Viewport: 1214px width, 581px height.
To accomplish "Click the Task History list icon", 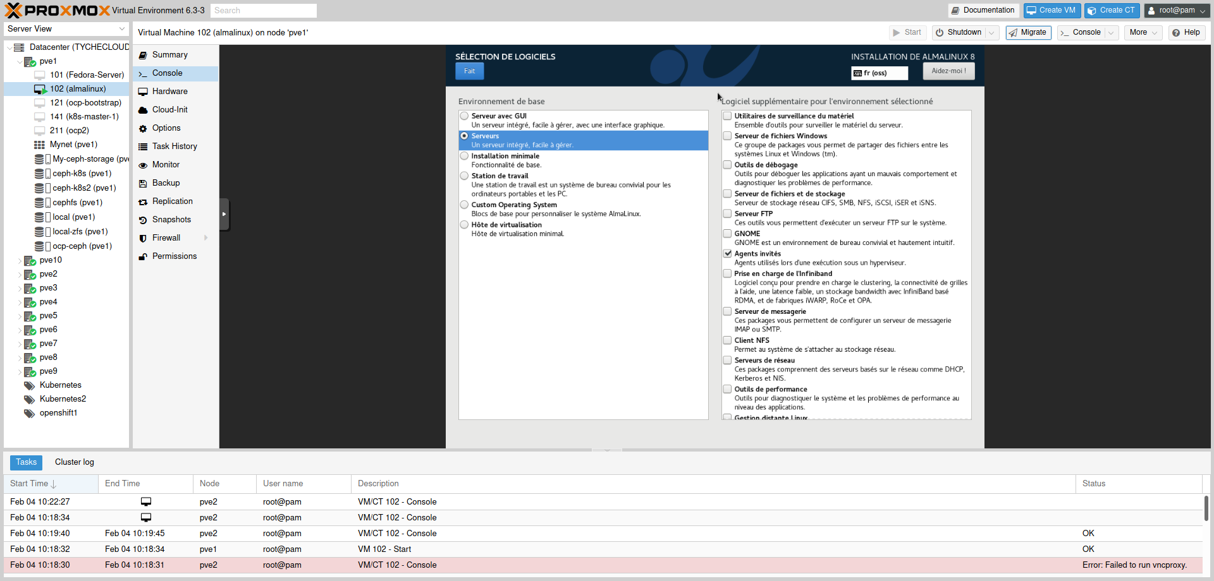I will click(143, 147).
